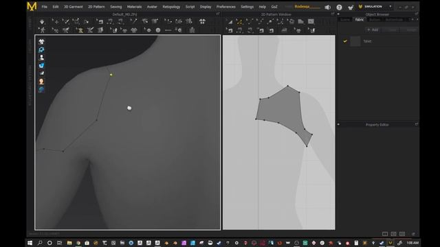Click the blue gear display icon in viewport sidebar
This screenshot has width=440, height=247.
point(41,50)
